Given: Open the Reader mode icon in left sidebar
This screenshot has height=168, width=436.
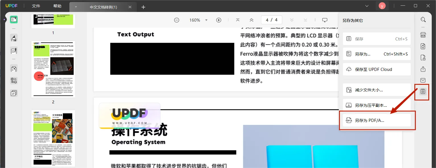Looking at the screenshot, I should tap(14, 20).
